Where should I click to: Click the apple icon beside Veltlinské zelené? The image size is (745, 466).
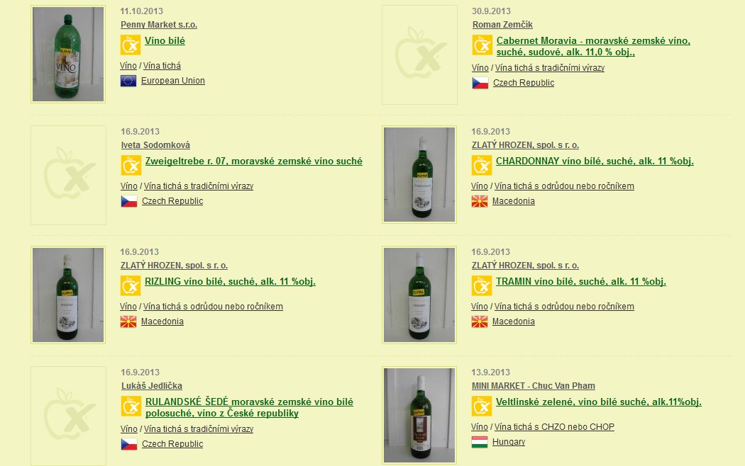pyautogui.click(x=481, y=407)
